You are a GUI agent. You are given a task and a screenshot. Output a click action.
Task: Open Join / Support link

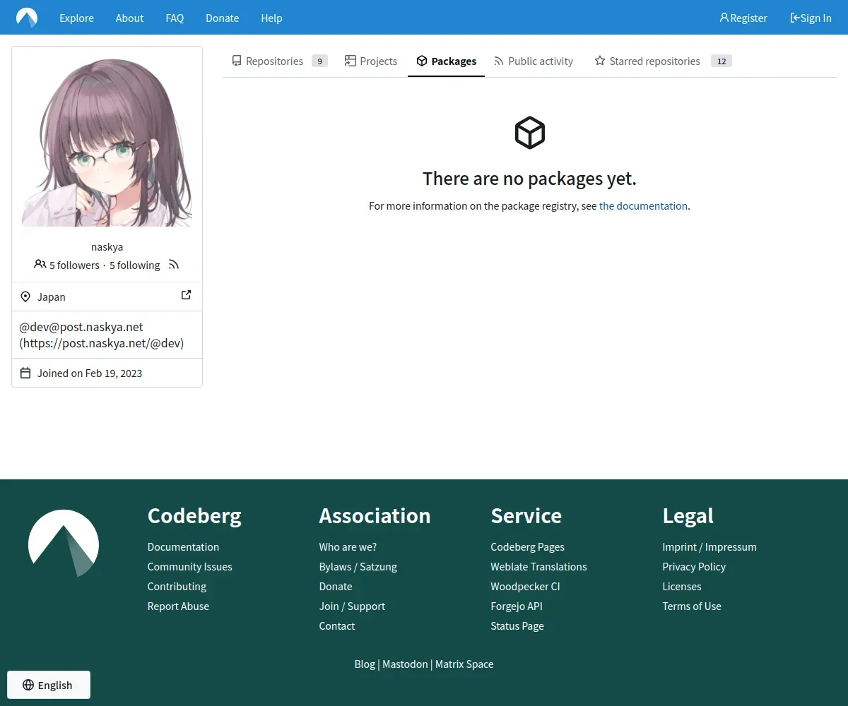[352, 606]
